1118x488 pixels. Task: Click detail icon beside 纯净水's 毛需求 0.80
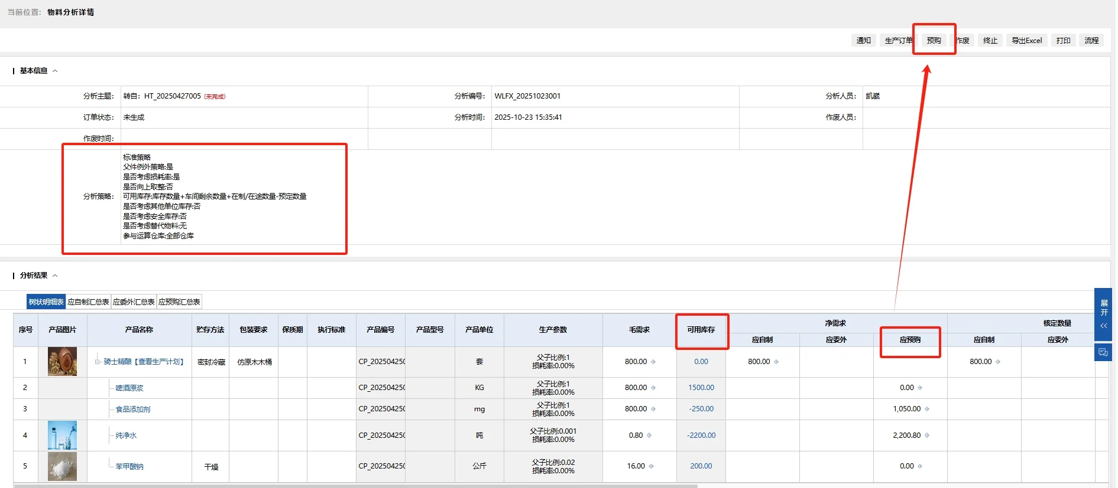click(649, 435)
